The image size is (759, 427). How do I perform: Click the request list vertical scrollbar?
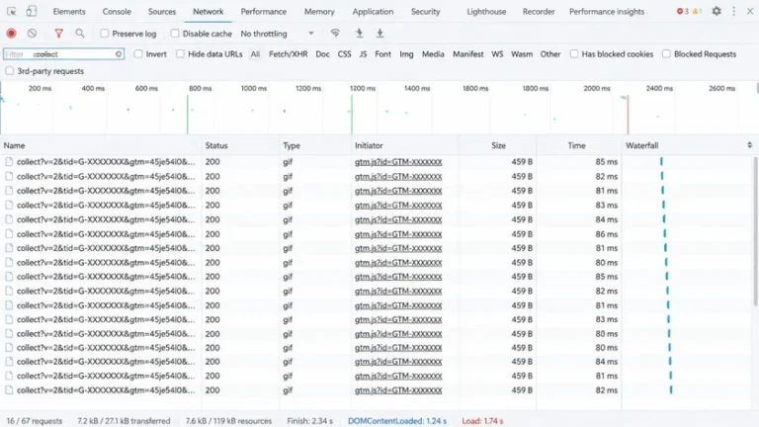755,232
